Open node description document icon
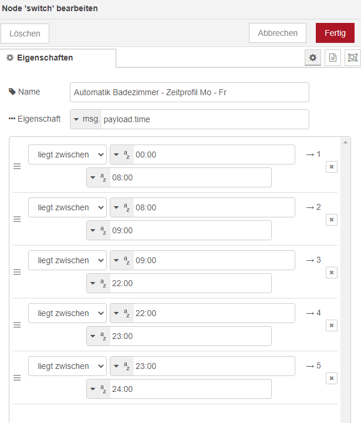Viewport: 361px width, 423px height. 333,58
